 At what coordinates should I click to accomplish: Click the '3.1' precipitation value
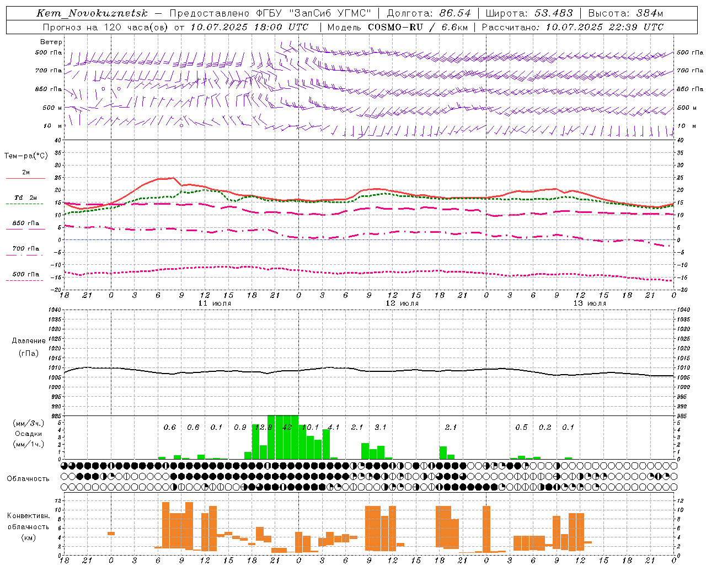(381, 427)
